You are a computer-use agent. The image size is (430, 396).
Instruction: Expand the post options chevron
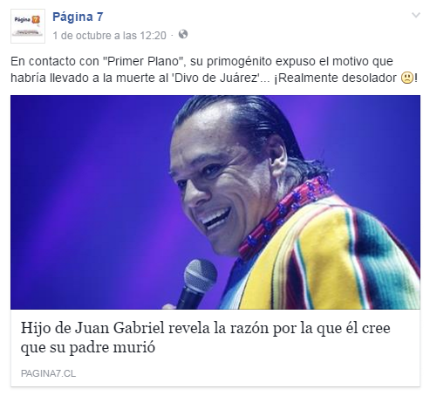pos(416,15)
